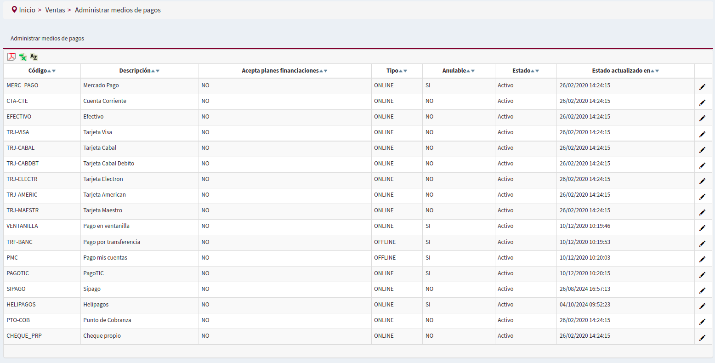Click the Activo status in SIPAGO row
This screenshot has height=363, width=715.
click(505, 289)
